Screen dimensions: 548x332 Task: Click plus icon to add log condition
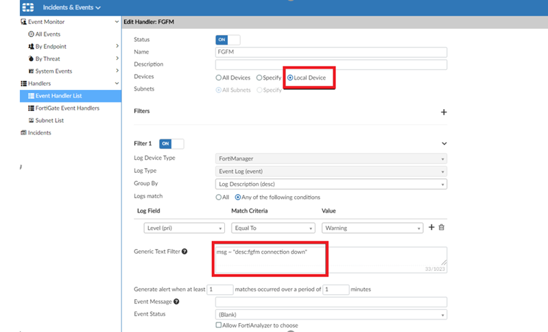click(x=431, y=228)
